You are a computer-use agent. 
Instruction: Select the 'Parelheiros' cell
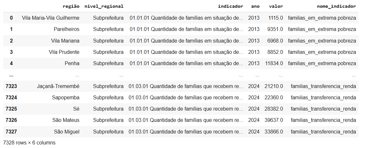[x=66, y=29]
